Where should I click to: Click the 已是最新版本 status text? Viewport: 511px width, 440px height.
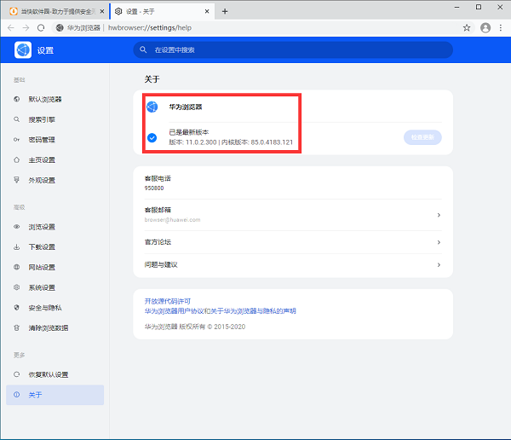coord(189,132)
